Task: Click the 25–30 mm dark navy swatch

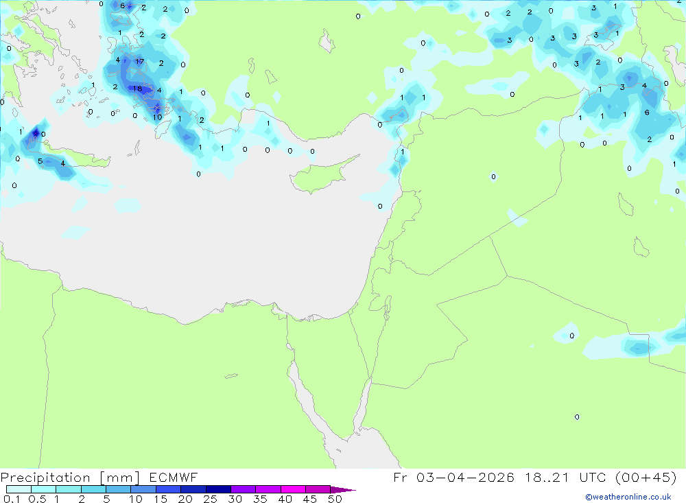Action: coord(218,489)
